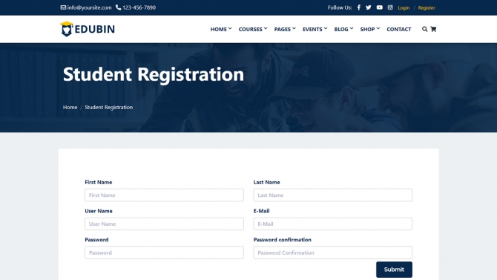Open the Twitter social icon
497x280 pixels.
coord(369,7)
